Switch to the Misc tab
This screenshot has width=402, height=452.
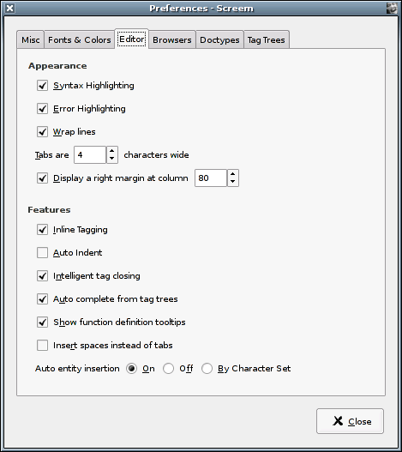point(31,39)
